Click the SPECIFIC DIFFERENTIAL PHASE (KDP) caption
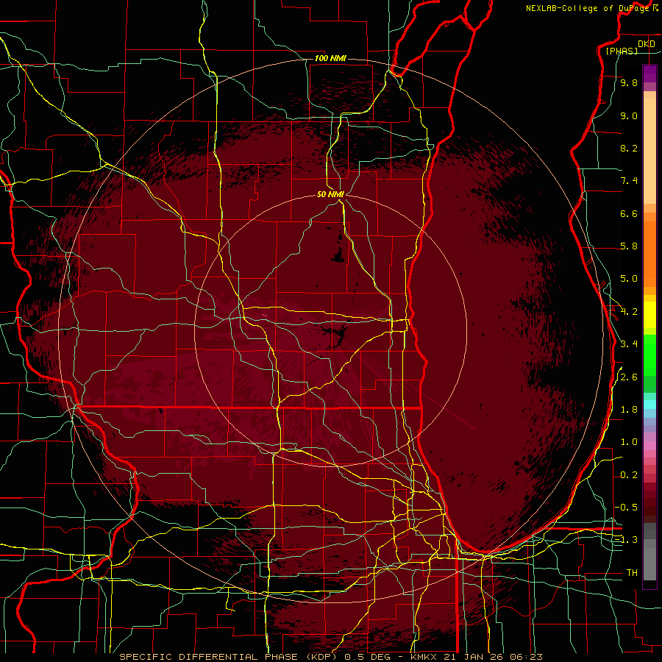 click(228, 657)
